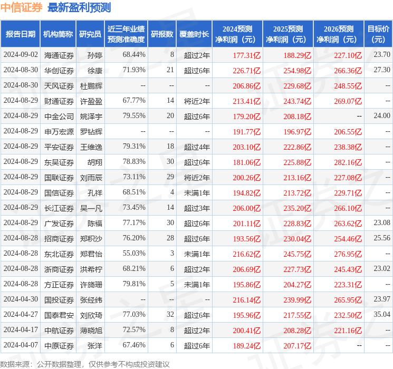Select the 中金公司 institution cell

point(59,116)
